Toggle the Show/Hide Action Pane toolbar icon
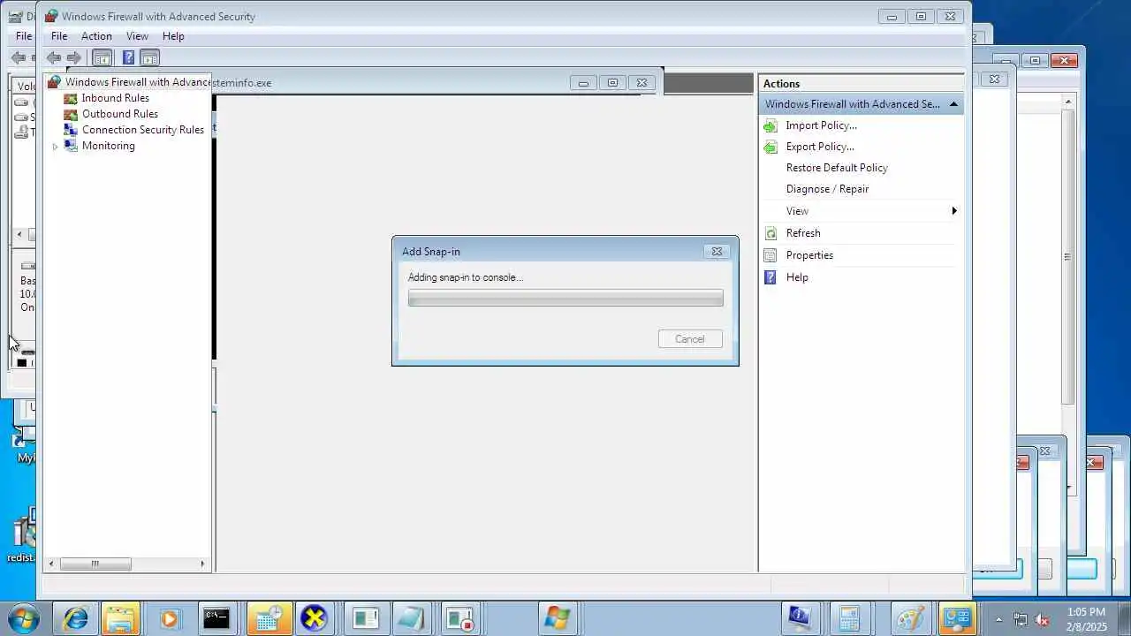Screen dimensions: 1131x636 click(150, 58)
